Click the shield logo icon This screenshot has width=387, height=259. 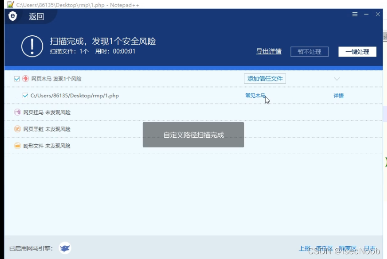13,16
